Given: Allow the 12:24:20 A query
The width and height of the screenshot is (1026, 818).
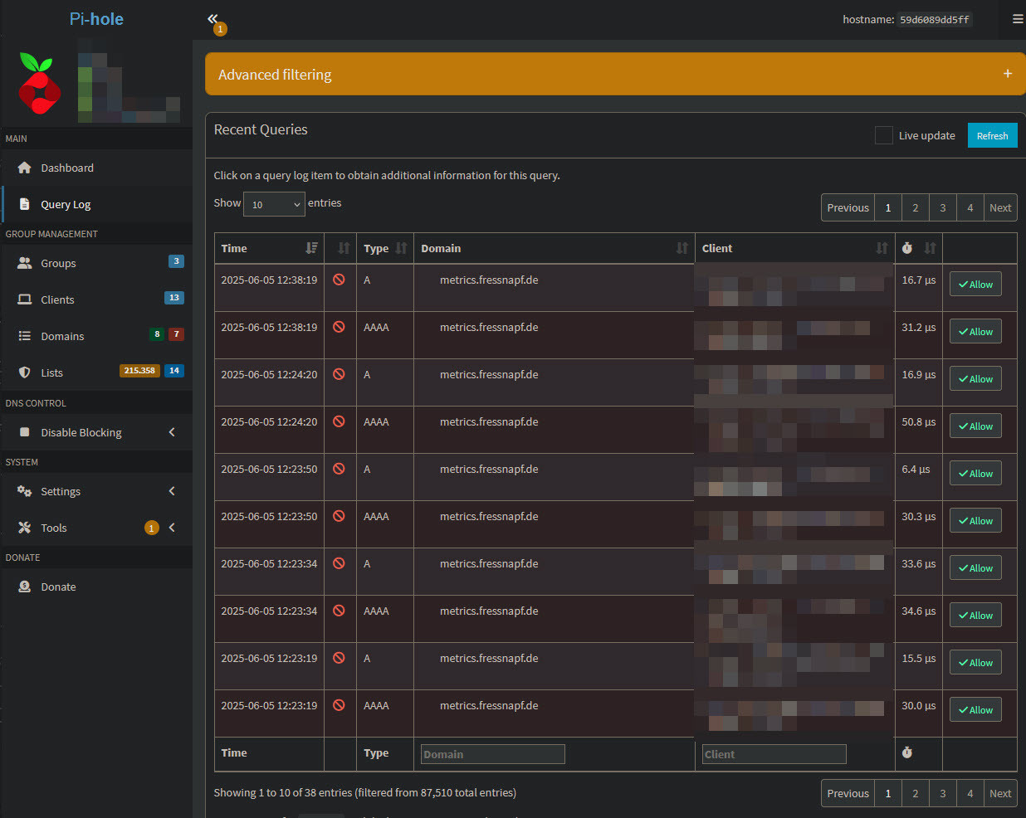Looking at the screenshot, I should 975,379.
